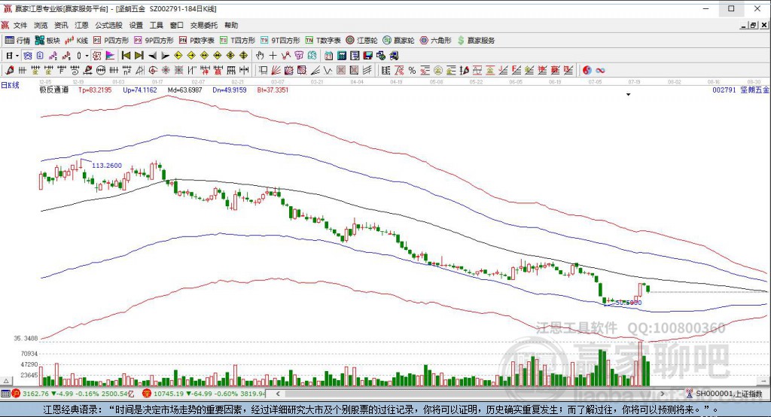Toggle the flag indicator icon

pos(110,56)
